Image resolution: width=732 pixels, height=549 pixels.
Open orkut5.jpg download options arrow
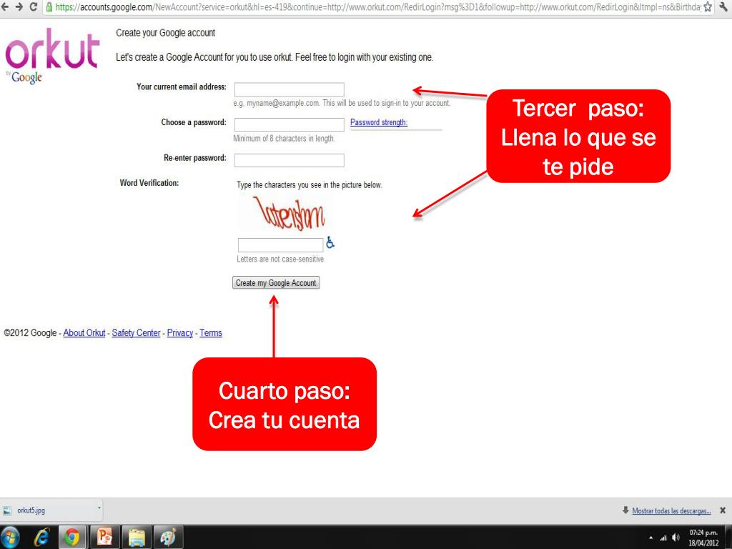99,508
